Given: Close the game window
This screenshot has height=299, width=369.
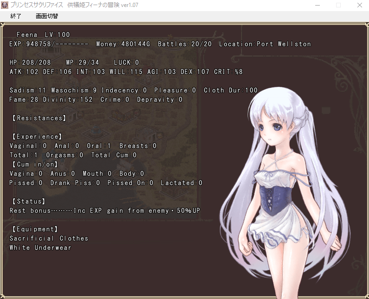Looking at the screenshot, I should coord(359,5).
